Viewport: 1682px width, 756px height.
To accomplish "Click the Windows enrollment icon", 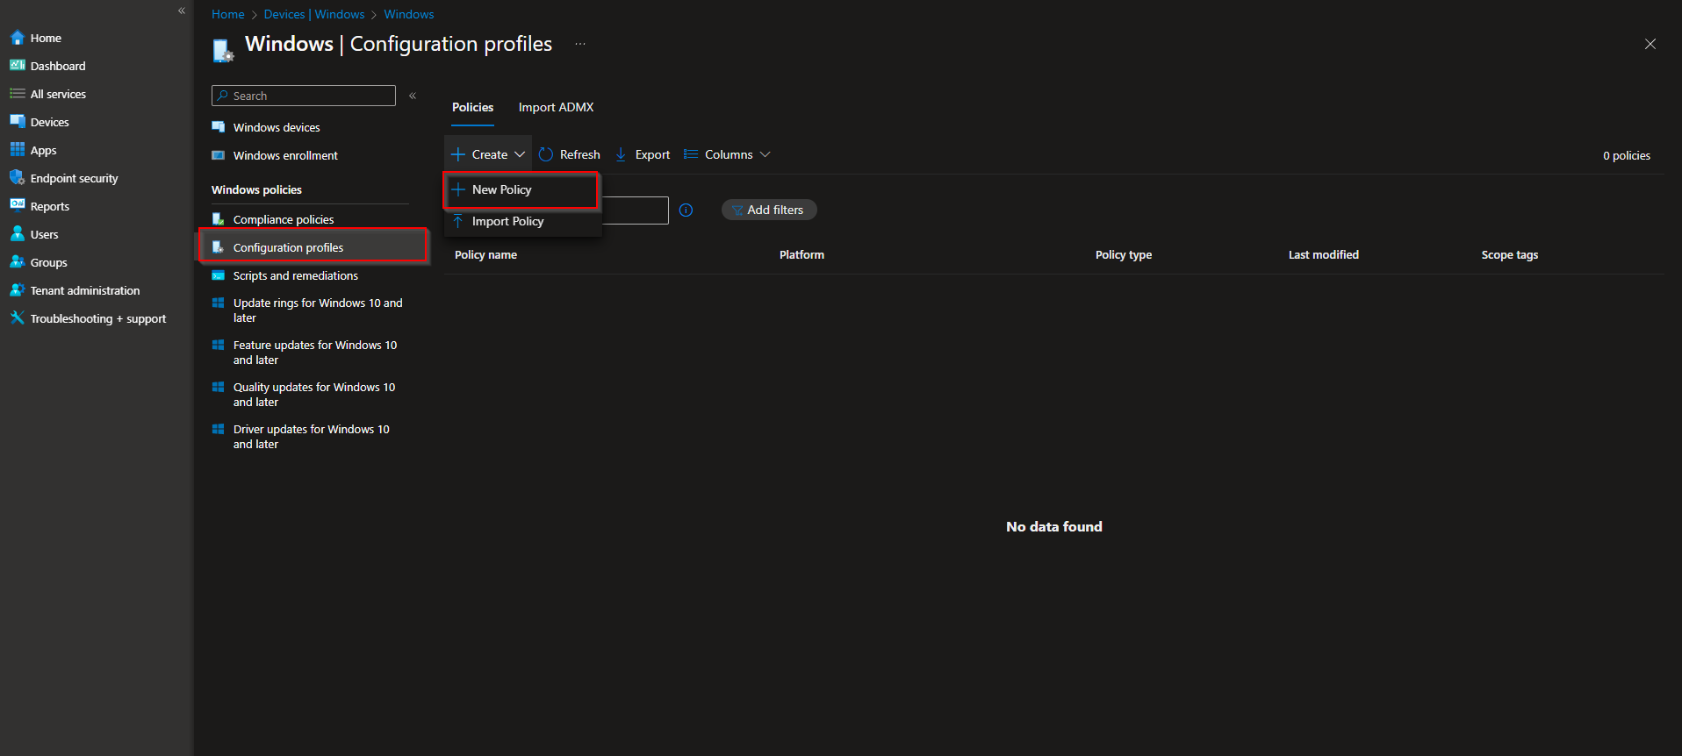I will (x=219, y=155).
